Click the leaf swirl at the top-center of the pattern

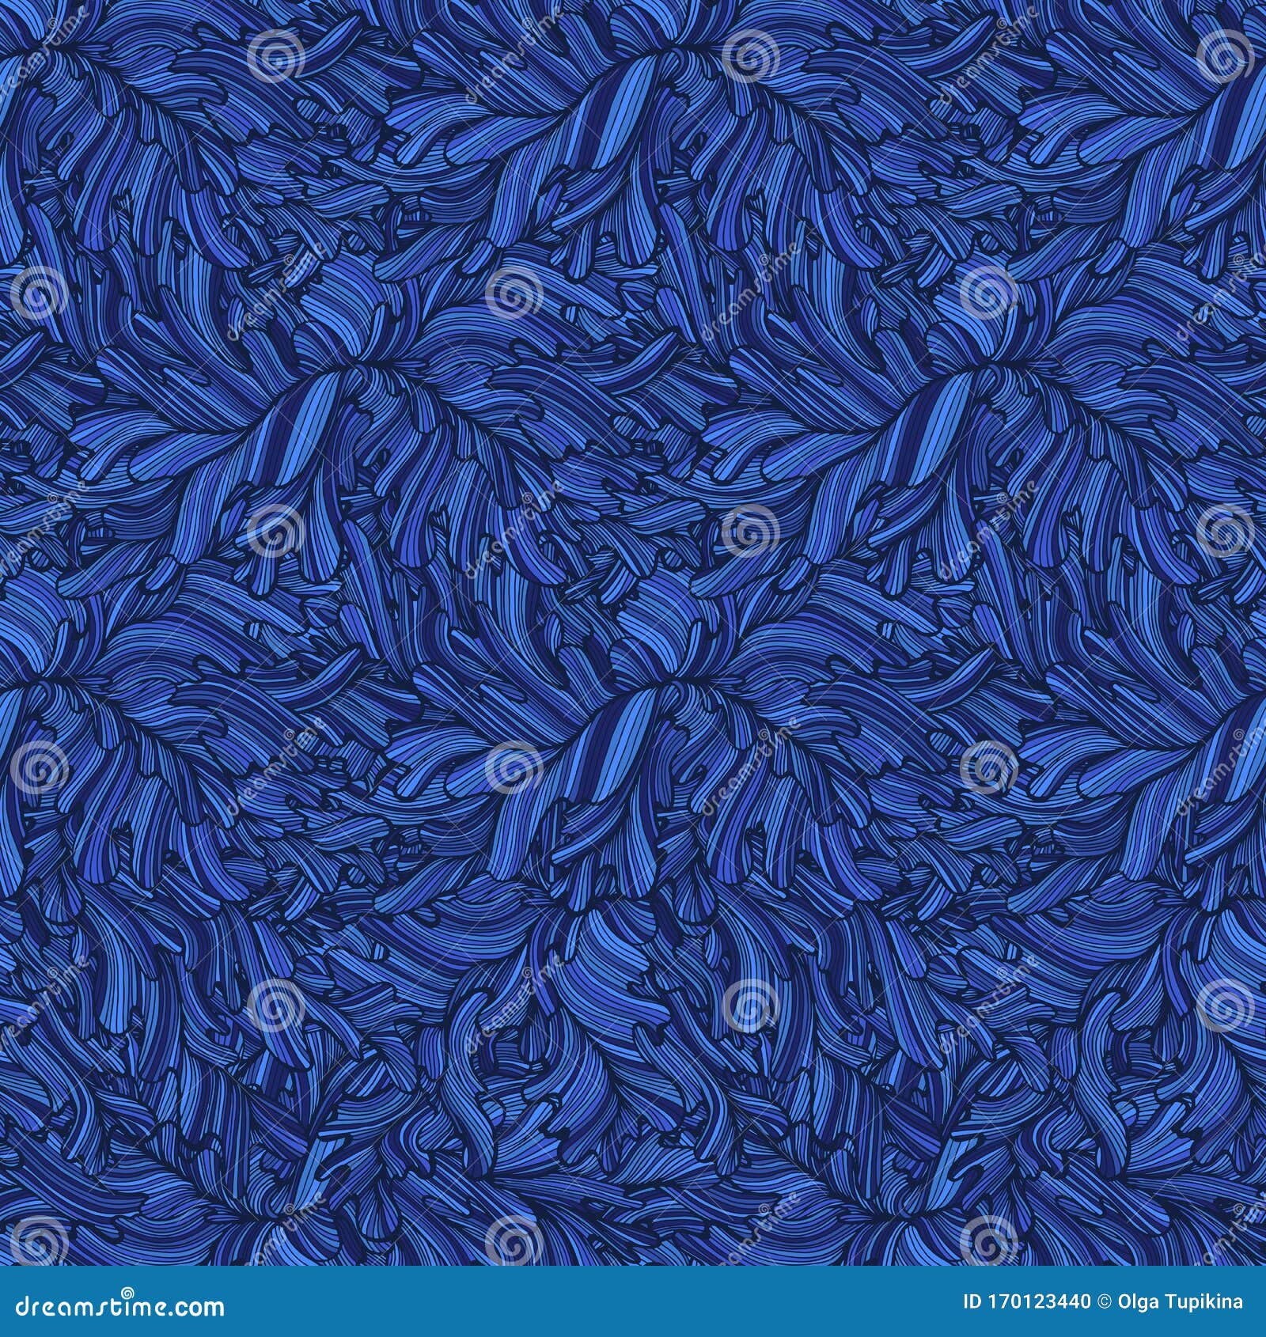(633, 95)
